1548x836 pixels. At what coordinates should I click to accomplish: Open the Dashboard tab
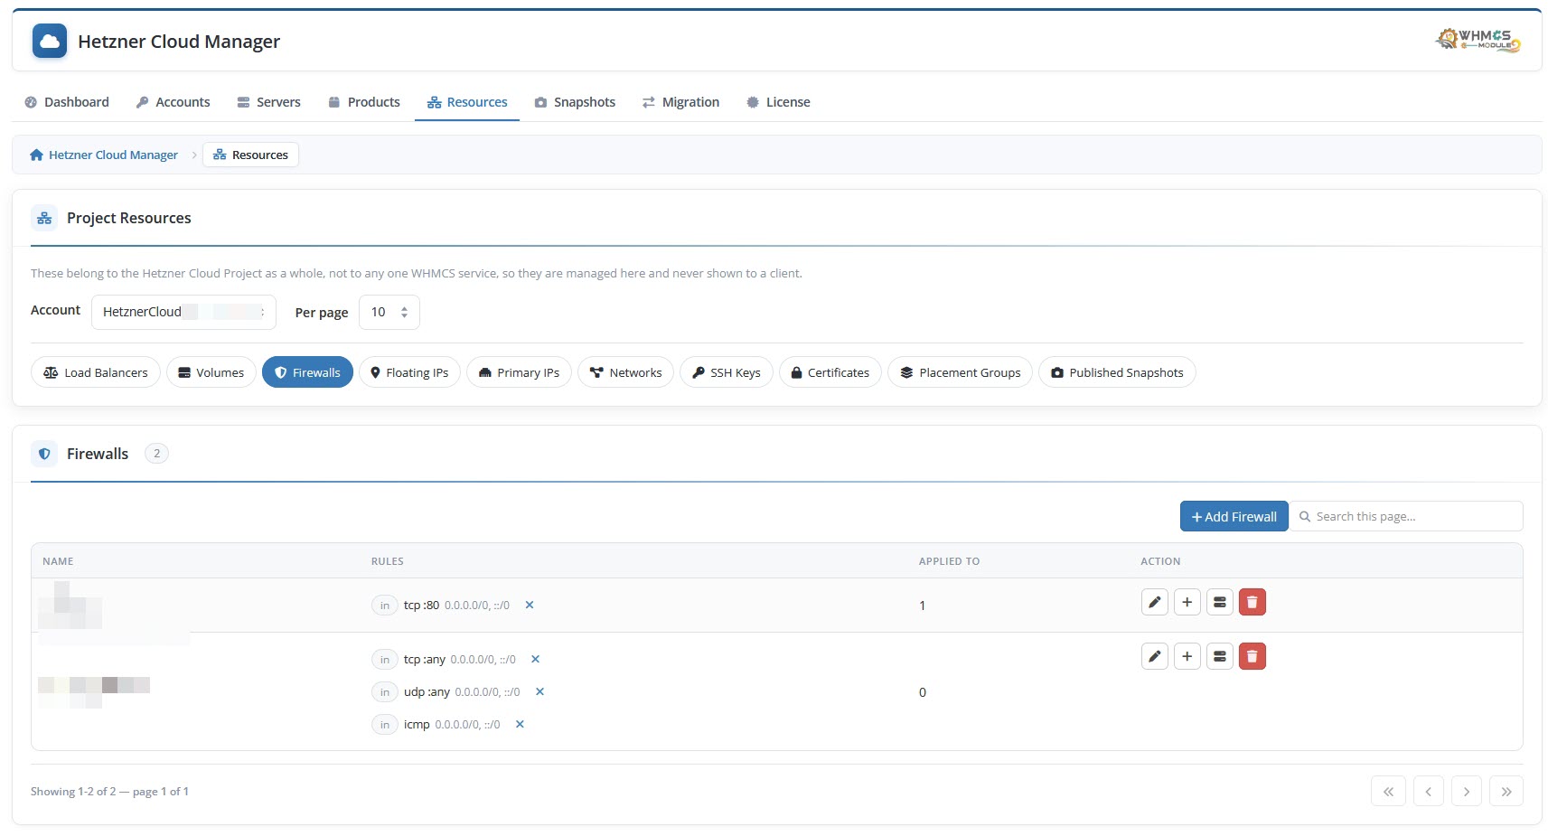[67, 102]
